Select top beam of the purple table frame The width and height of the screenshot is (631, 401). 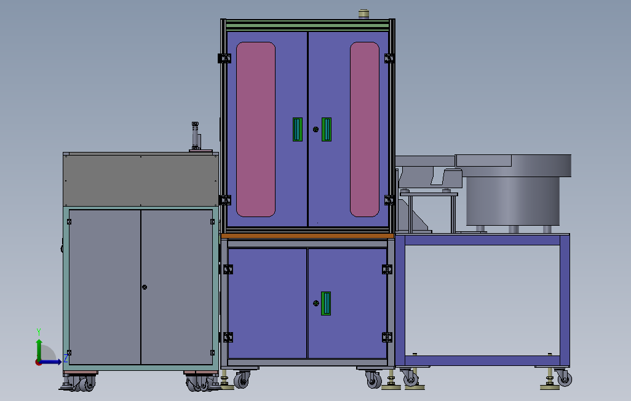tap(482, 240)
